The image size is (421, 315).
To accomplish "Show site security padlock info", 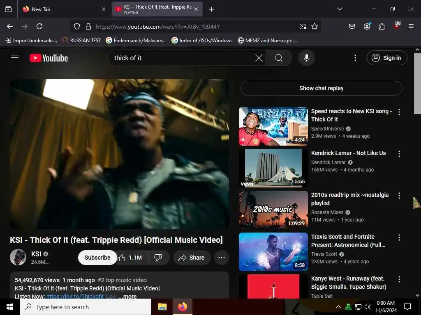I will pos(88,26).
